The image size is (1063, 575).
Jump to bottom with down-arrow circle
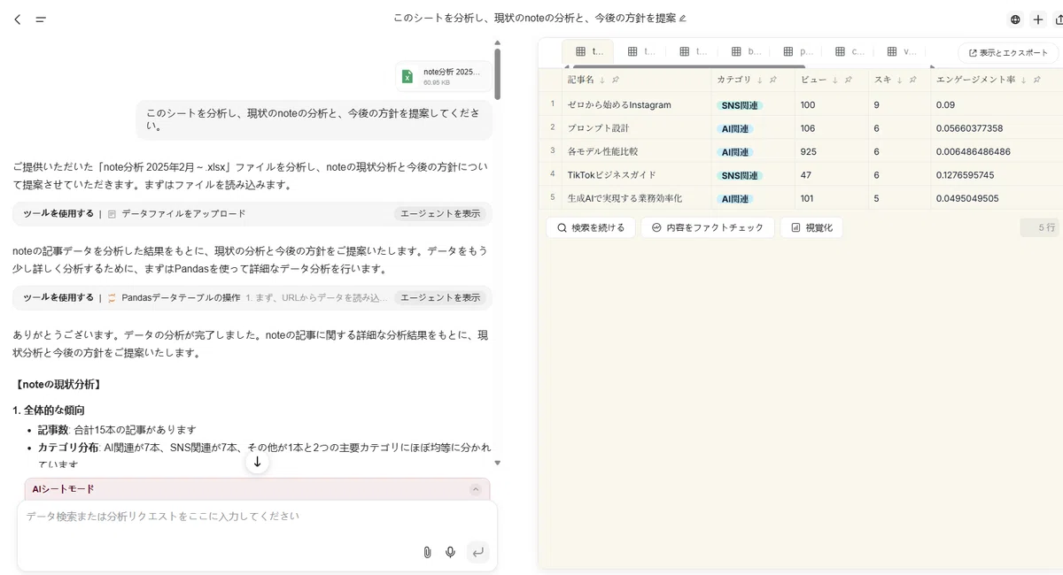tap(257, 462)
